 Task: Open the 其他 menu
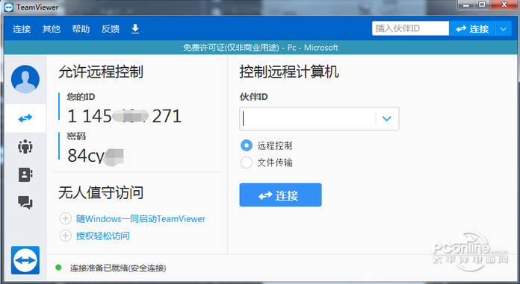(x=52, y=29)
